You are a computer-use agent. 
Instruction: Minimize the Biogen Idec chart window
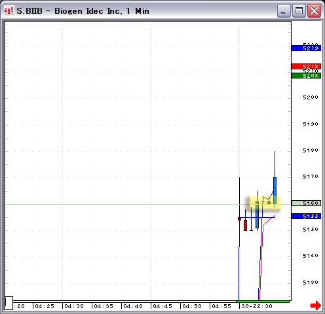[x=284, y=10]
